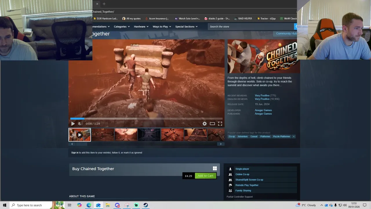The height and width of the screenshot is (209, 371).
Task: Select the trailer thumbnail with play symbol
Action: click(x=79, y=135)
